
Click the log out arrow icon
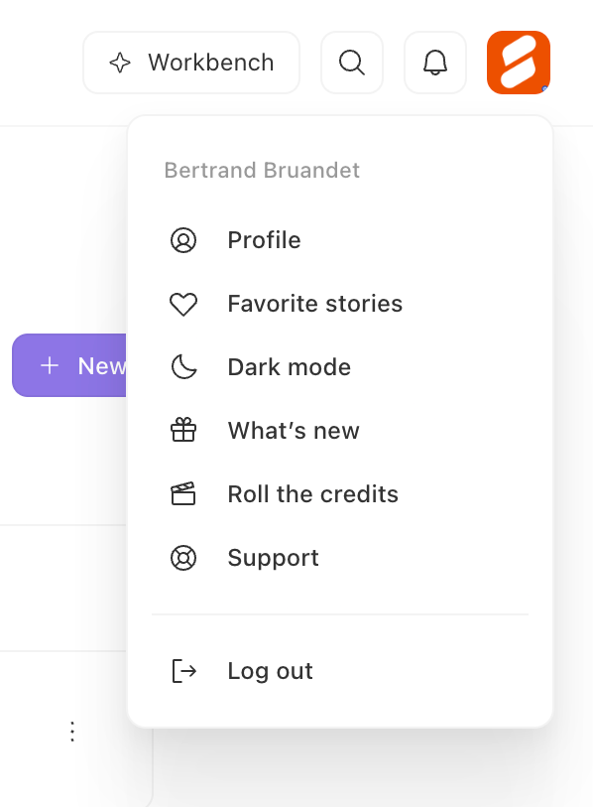tap(183, 670)
